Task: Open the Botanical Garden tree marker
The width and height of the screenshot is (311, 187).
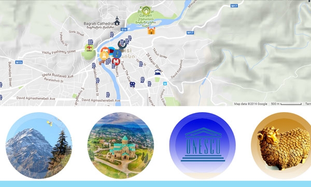Action: point(146,10)
